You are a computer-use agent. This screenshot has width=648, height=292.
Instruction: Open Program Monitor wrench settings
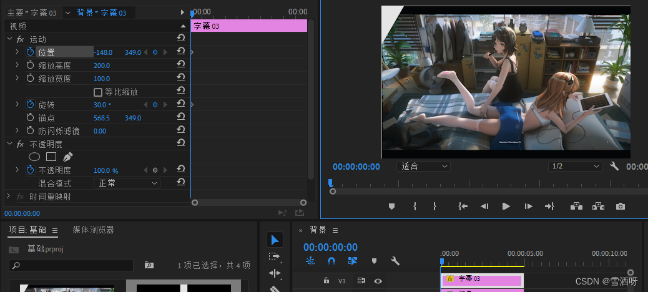point(614,167)
